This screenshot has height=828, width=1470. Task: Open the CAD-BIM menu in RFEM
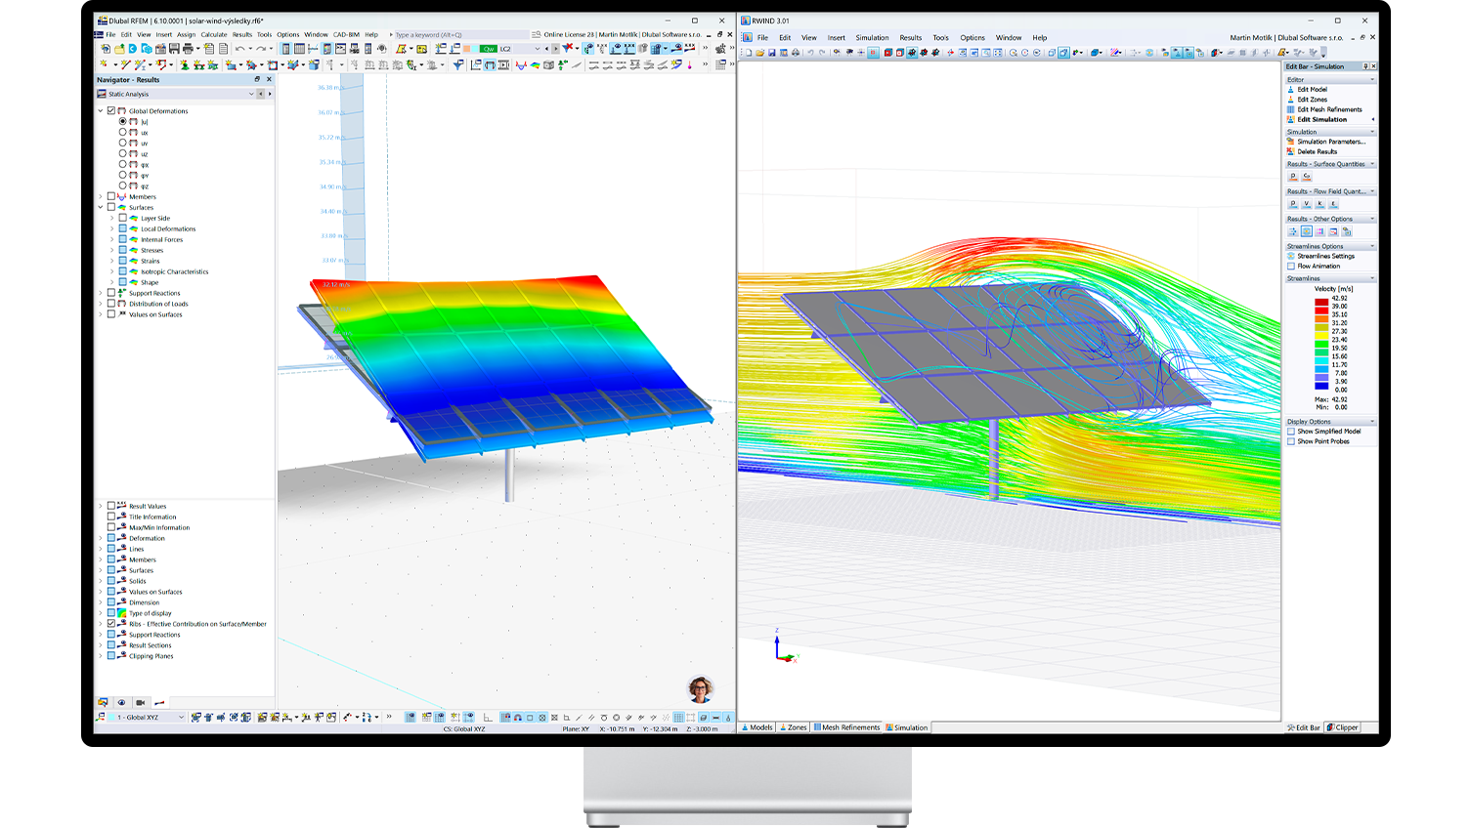[x=346, y=35]
